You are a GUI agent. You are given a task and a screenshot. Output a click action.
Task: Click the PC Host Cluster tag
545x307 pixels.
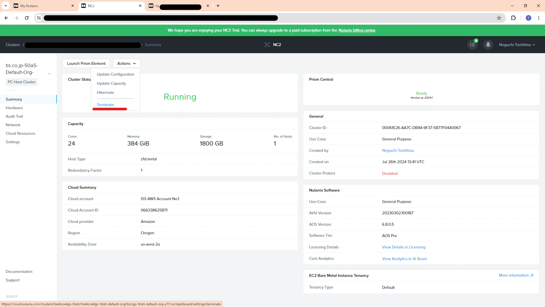point(22,82)
